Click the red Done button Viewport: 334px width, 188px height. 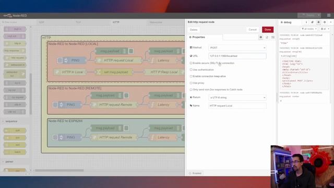click(x=268, y=30)
